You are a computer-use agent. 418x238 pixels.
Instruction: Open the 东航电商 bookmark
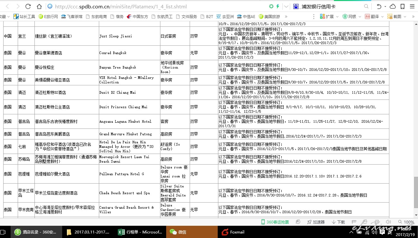tap(96, 16)
